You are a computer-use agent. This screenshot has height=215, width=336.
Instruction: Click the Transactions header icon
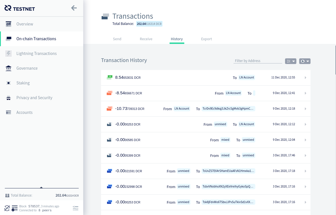click(x=105, y=16)
